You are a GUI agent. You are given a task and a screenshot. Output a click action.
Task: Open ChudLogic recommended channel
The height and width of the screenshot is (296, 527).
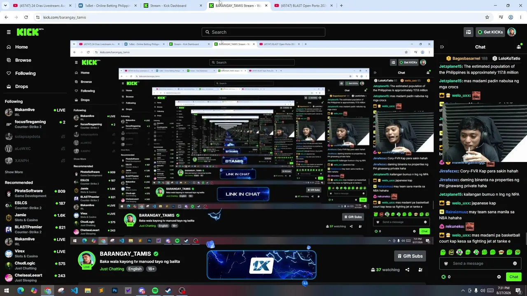tap(35, 266)
